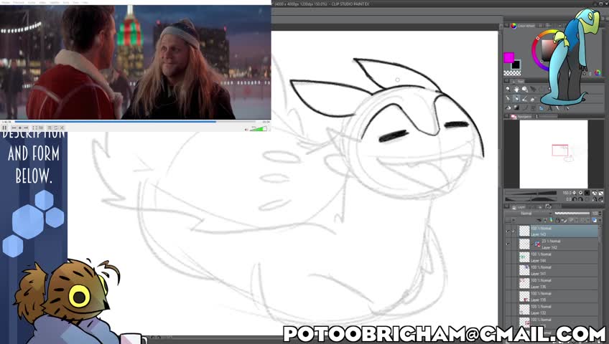
Task: Select the Zoom magnifier tool
Action: 508,90
